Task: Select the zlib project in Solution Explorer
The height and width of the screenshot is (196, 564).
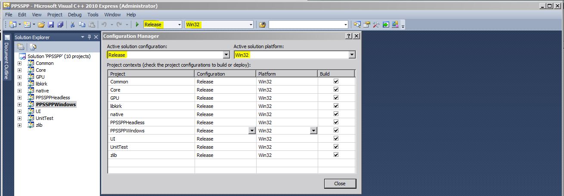Action: [x=39, y=125]
